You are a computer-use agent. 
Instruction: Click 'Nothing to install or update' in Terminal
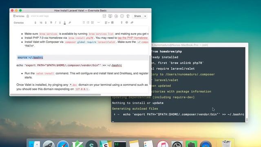click(x=138, y=103)
